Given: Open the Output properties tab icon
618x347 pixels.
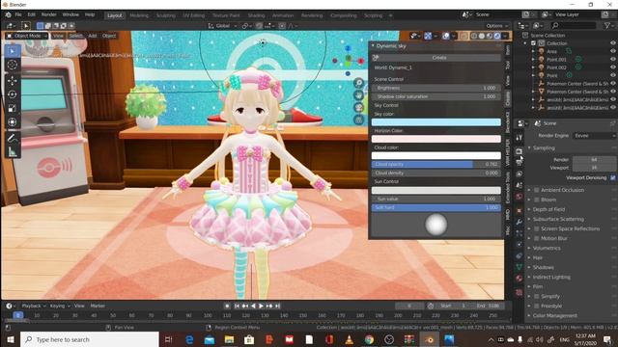Looking at the screenshot, I should click(520, 163).
